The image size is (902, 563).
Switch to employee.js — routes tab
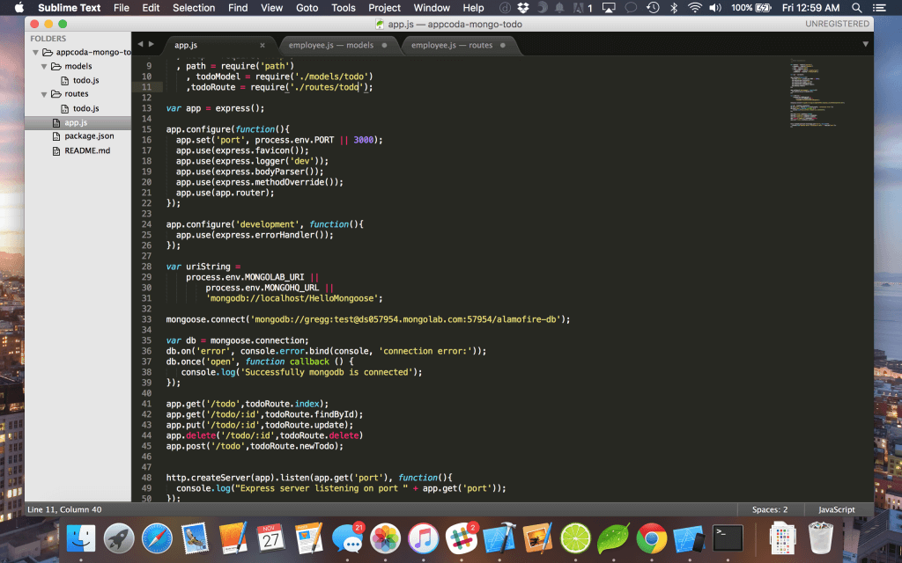(x=452, y=46)
